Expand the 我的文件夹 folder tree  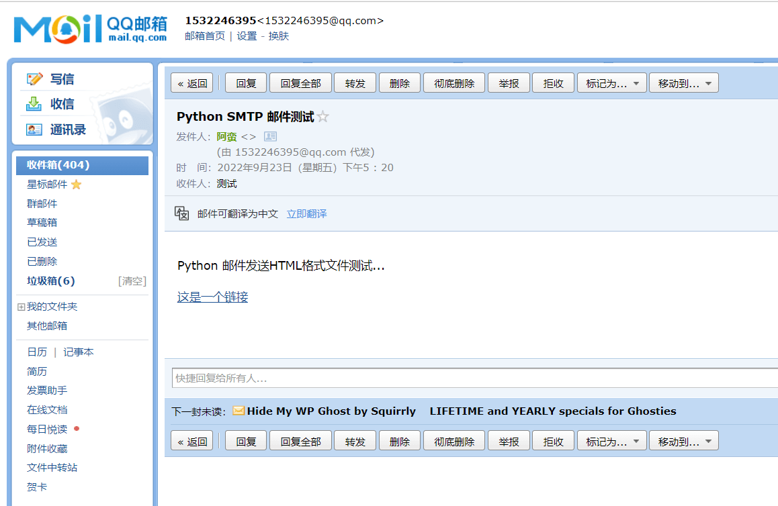[20, 306]
